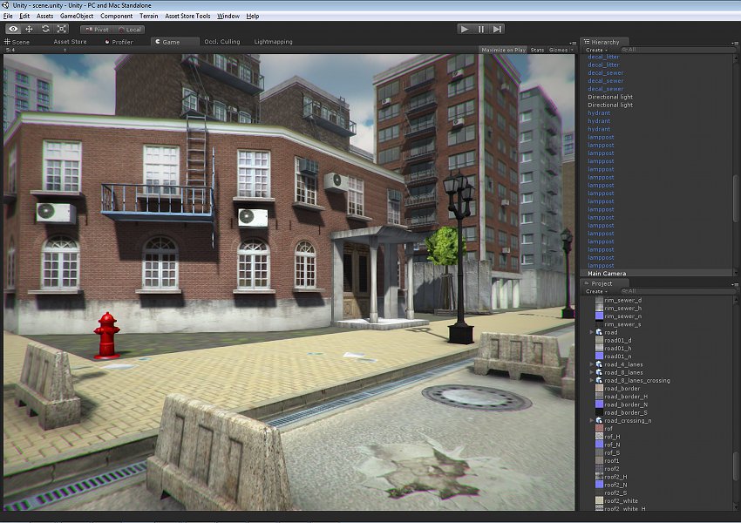
Task: Open the Help menu
Action: [x=252, y=16]
